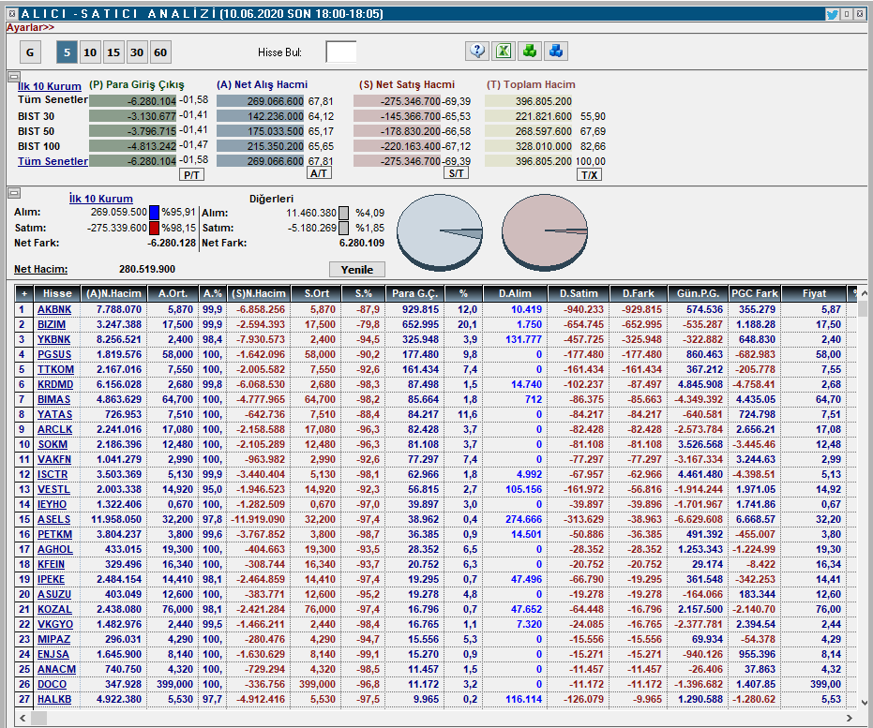Select the 10 minute period button
873x728 pixels.
[x=90, y=52]
